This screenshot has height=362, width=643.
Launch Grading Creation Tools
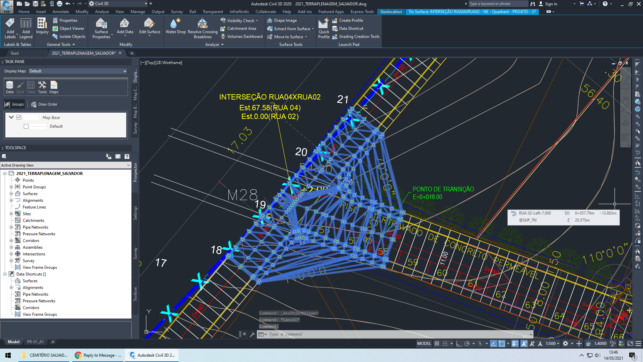(x=356, y=37)
